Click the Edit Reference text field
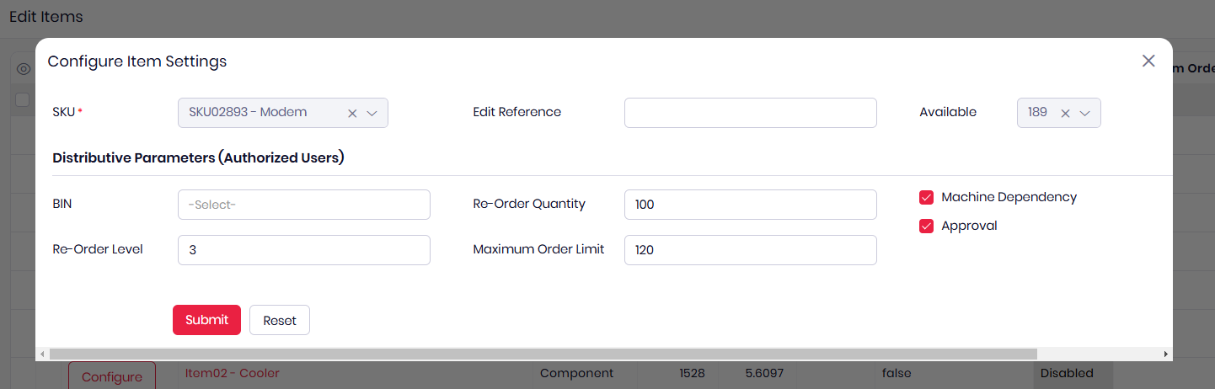1215x389 pixels. coord(750,113)
